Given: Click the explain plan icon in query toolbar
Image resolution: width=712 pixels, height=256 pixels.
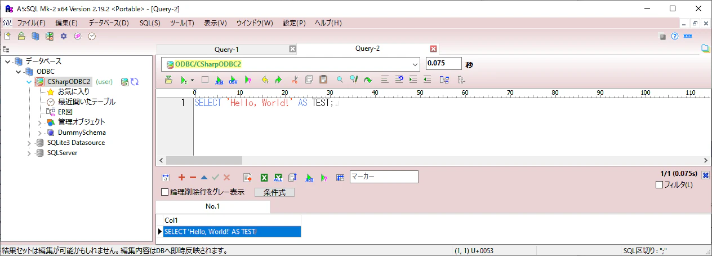Looking at the screenshot, I should (x=248, y=80).
